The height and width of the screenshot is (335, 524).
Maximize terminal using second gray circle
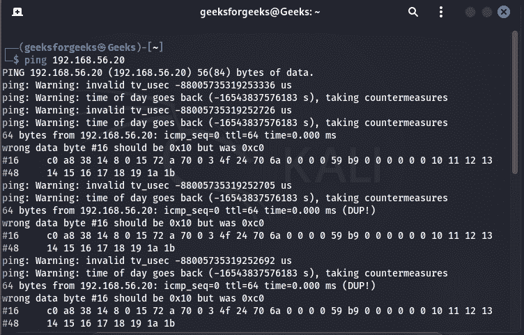tap(487, 13)
